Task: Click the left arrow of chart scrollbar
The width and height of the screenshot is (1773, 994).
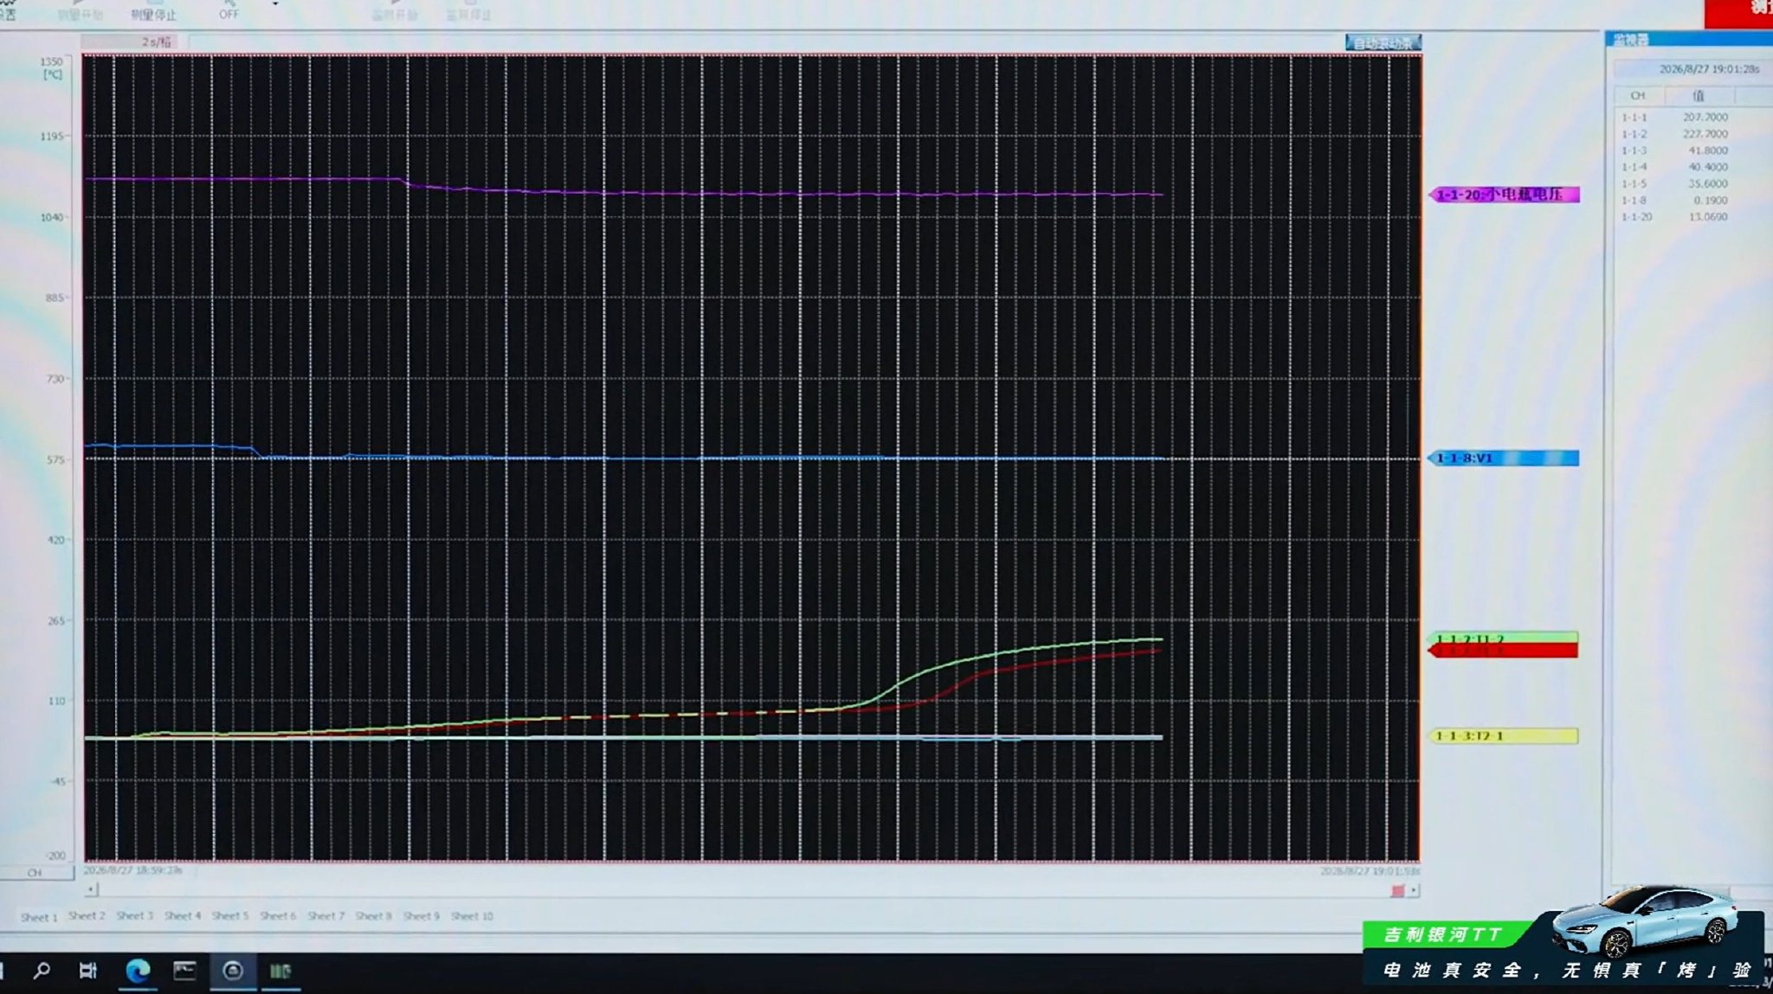Action: pos(92,889)
